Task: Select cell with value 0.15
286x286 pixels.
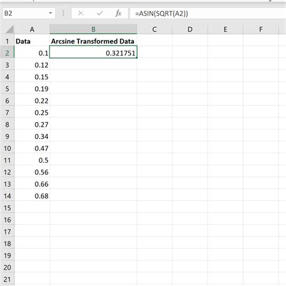Action: [x=32, y=77]
